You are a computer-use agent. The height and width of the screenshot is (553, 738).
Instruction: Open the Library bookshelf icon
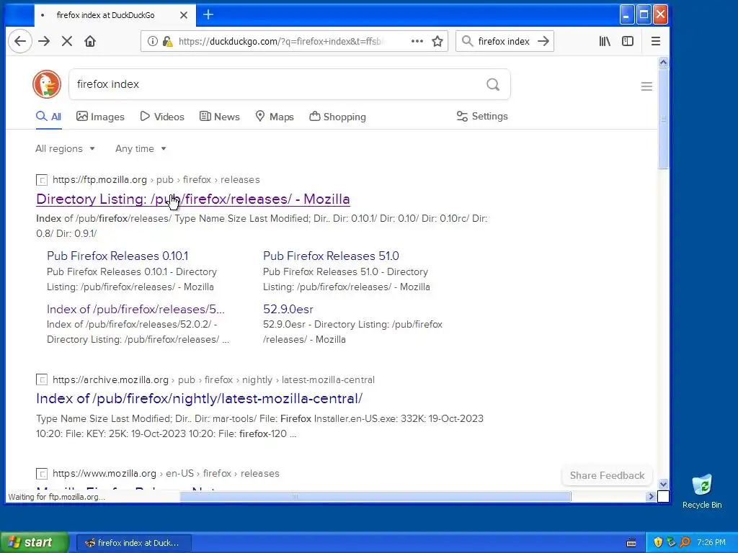[605, 41]
